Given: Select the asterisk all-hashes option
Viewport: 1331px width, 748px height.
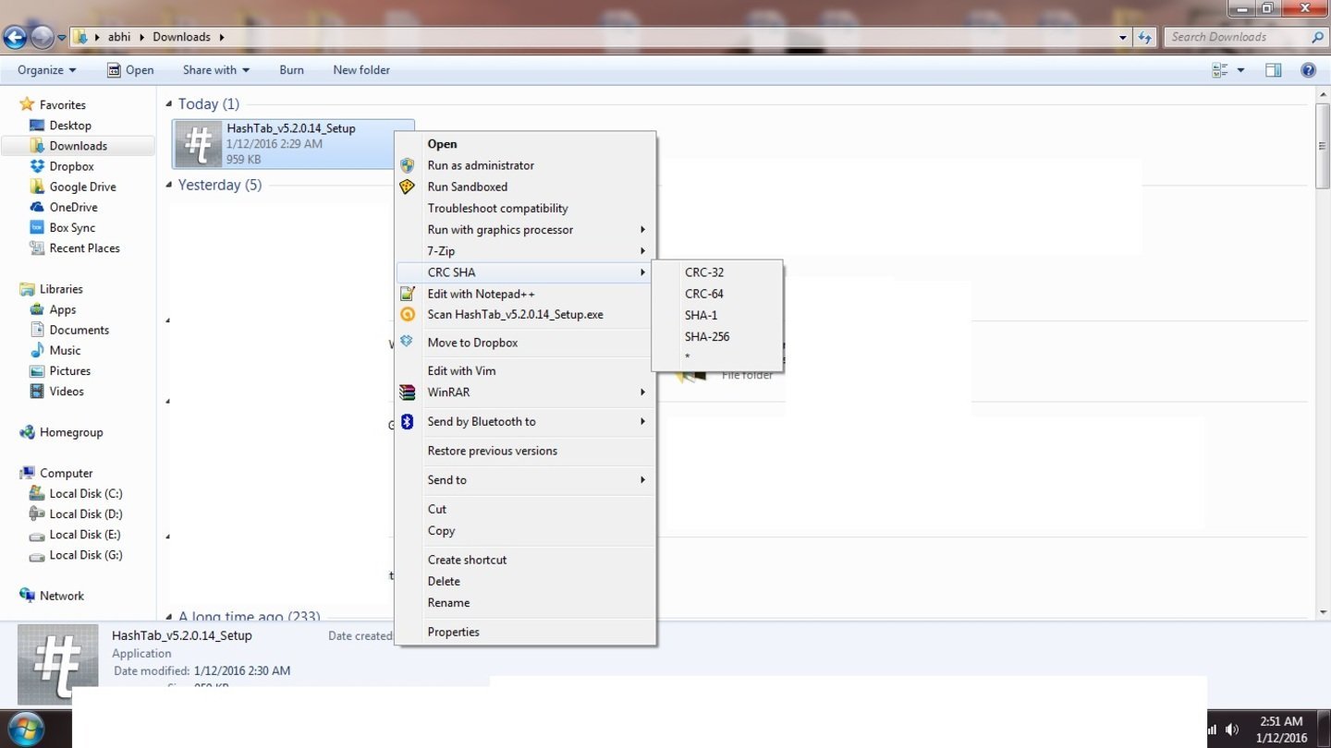Looking at the screenshot, I should tap(717, 357).
